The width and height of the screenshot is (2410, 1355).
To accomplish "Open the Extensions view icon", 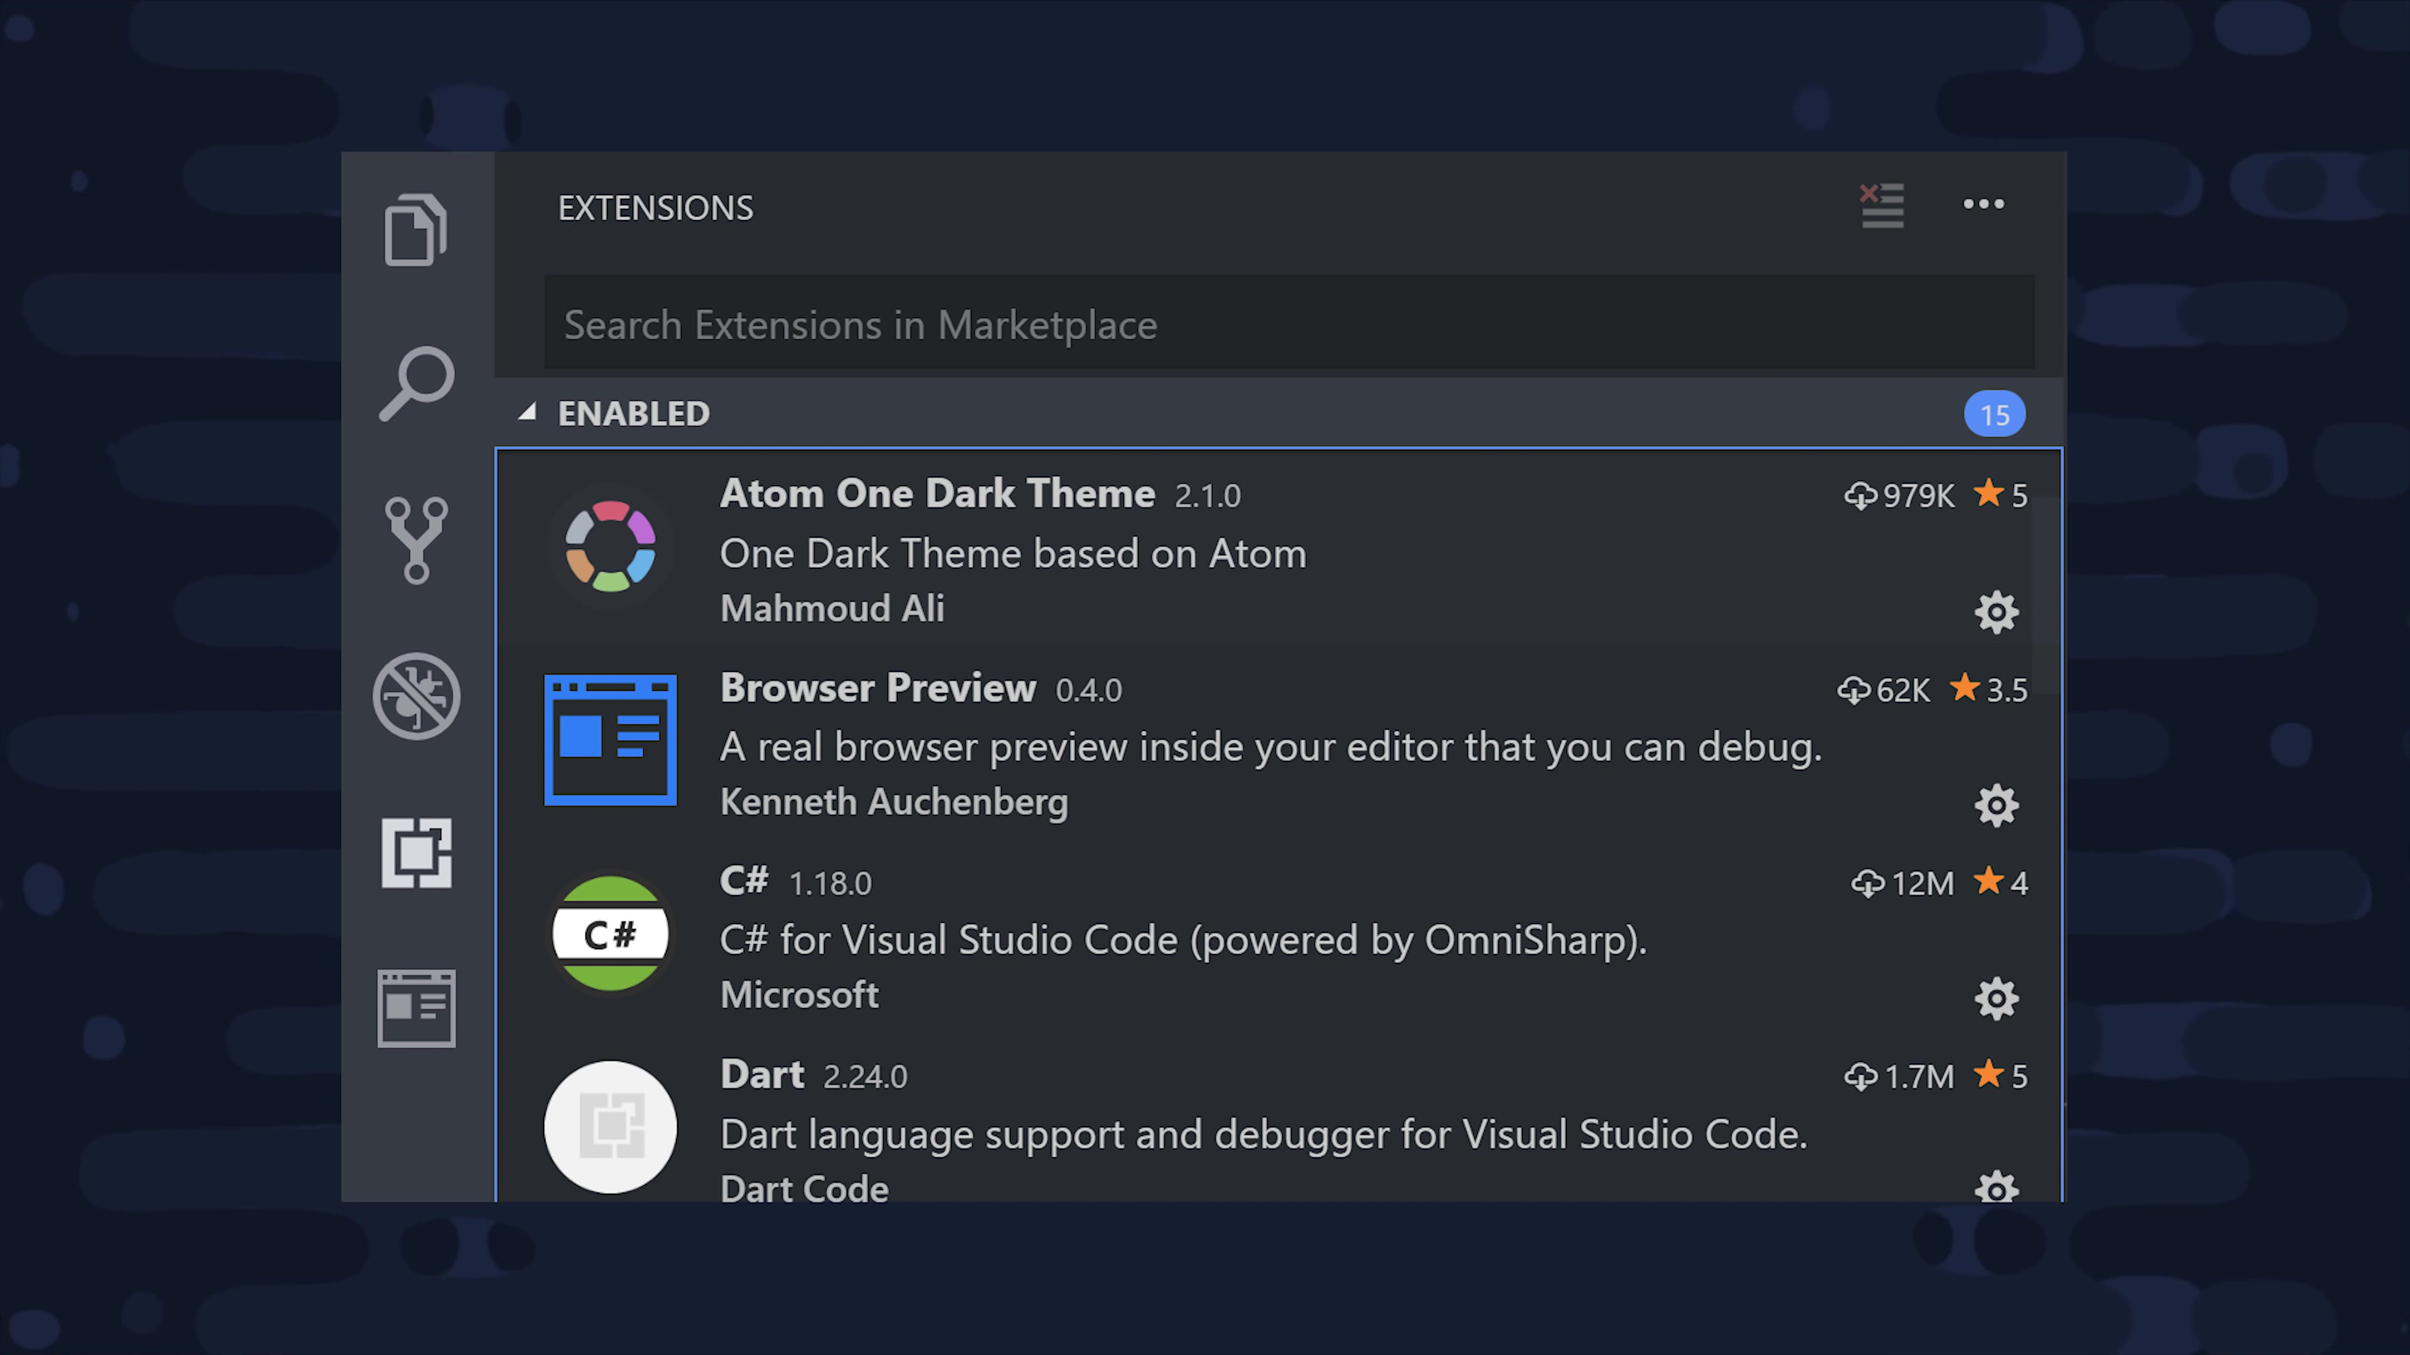I will (416, 853).
